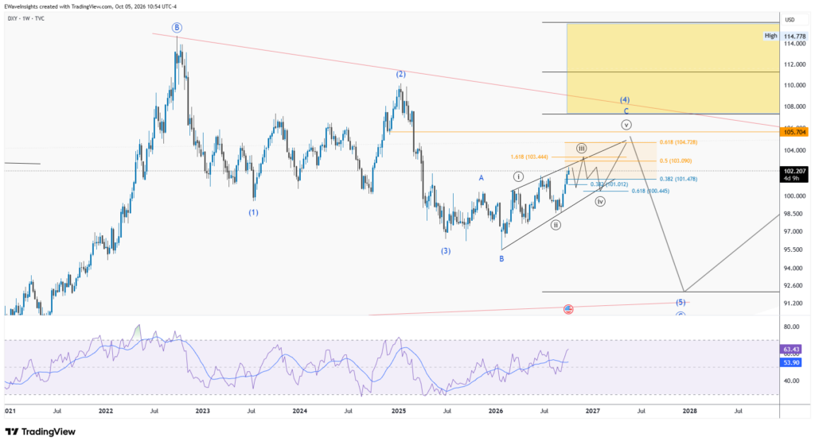
Task: Click the 92.600 price axis label
Action: click(795, 285)
